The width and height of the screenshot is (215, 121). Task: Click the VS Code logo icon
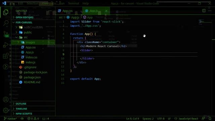click(x=4, y=3)
